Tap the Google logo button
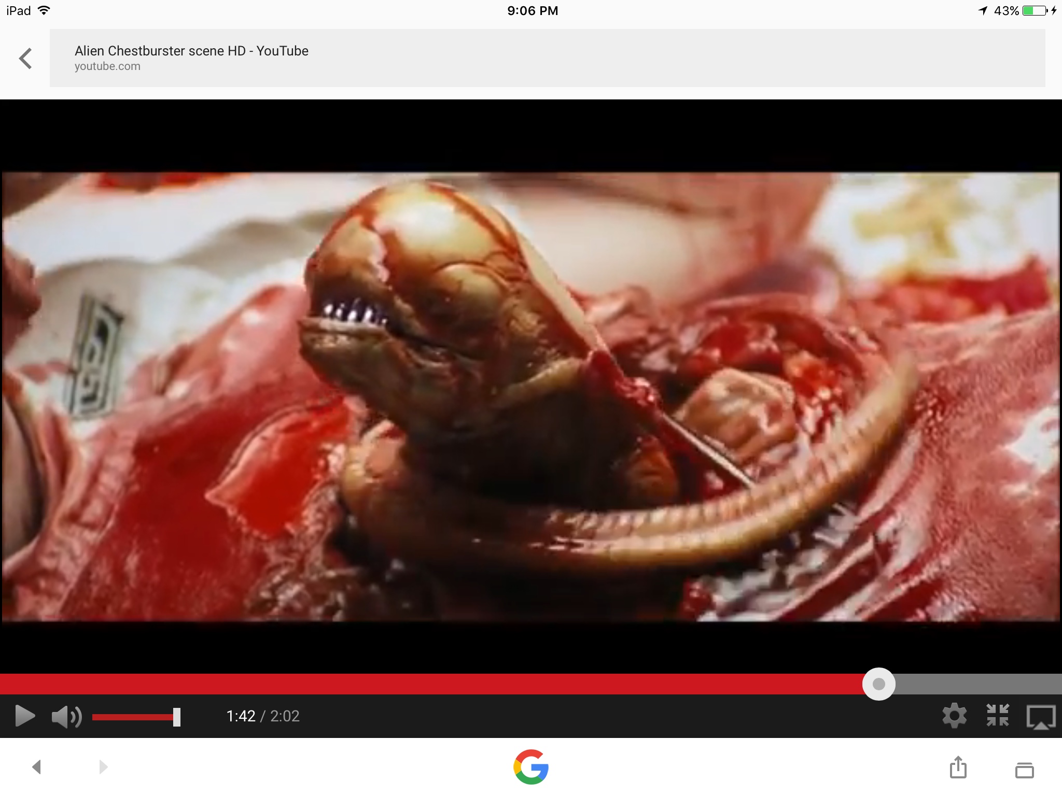This screenshot has height=796, width=1062. pos(531,766)
